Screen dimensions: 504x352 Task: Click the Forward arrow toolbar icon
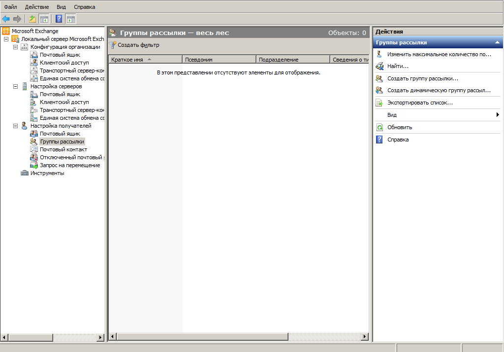click(17, 19)
